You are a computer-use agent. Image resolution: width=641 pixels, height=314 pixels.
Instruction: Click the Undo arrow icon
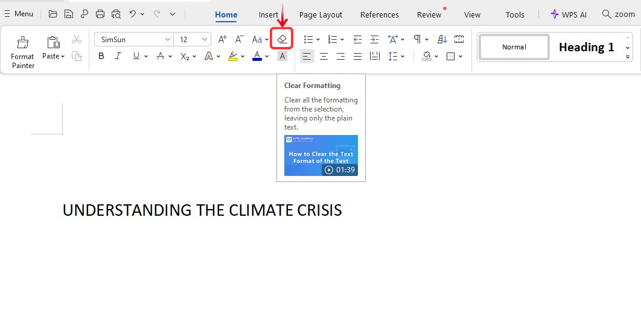(x=132, y=14)
